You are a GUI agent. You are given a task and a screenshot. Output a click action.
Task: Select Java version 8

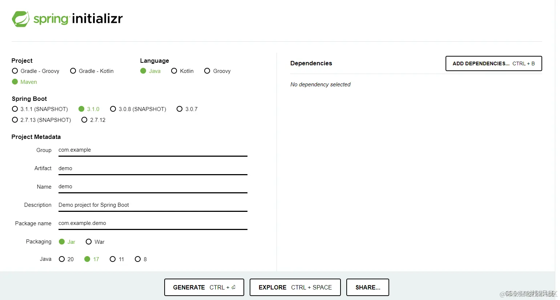click(141, 259)
